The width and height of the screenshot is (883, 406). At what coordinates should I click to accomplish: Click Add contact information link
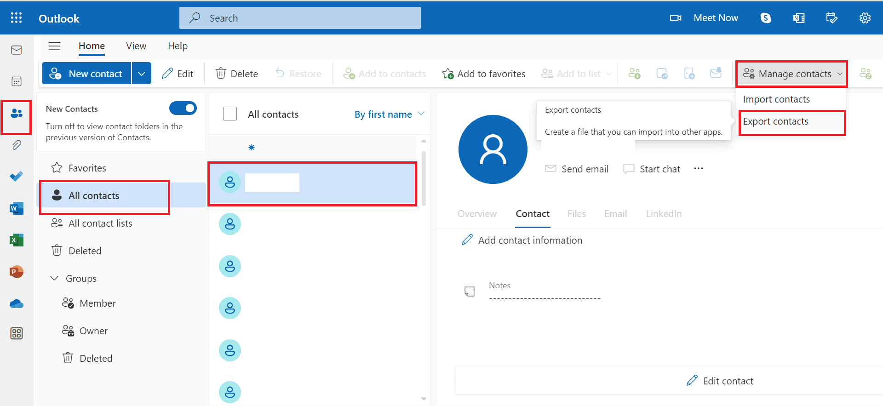point(522,240)
